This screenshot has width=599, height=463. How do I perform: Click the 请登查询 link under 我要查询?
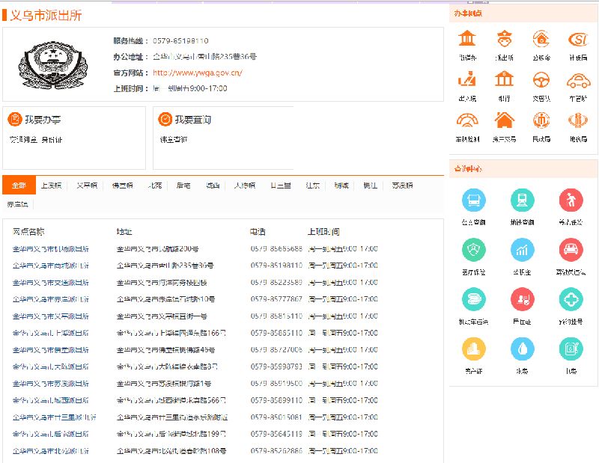pyautogui.click(x=173, y=139)
